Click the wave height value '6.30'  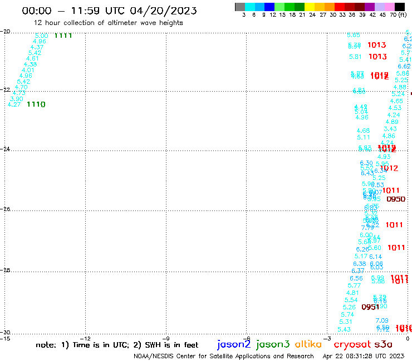[366, 163]
